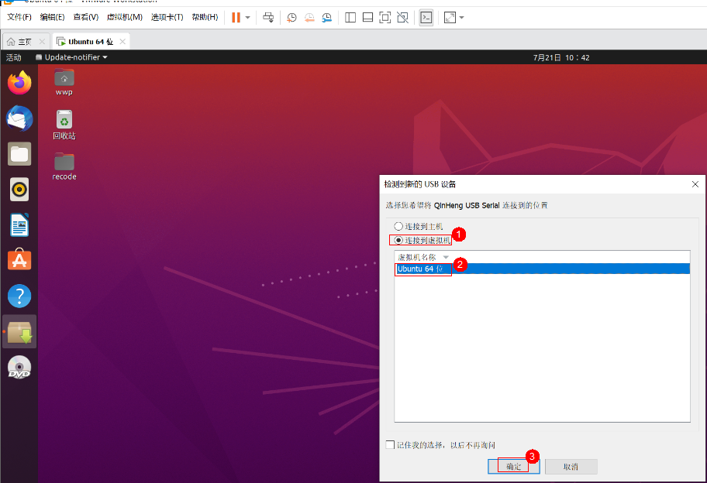The height and width of the screenshot is (483, 707).
Task: Click the 虚拟机名称 column sort arrow
Action: [x=446, y=257]
